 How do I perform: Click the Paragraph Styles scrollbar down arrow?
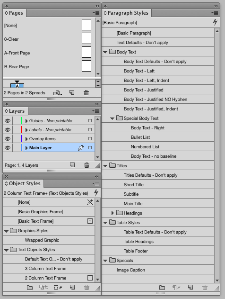[x=217, y=281]
